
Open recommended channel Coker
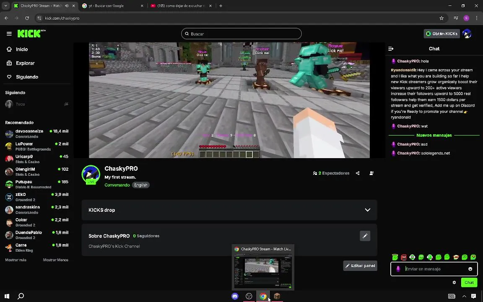click(x=36, y=222)
